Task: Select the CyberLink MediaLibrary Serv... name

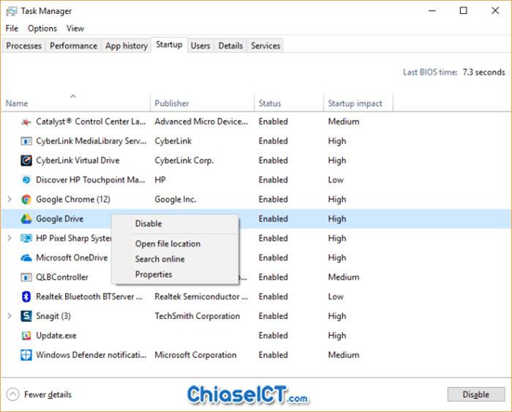Action: click(x=91, y=141)
